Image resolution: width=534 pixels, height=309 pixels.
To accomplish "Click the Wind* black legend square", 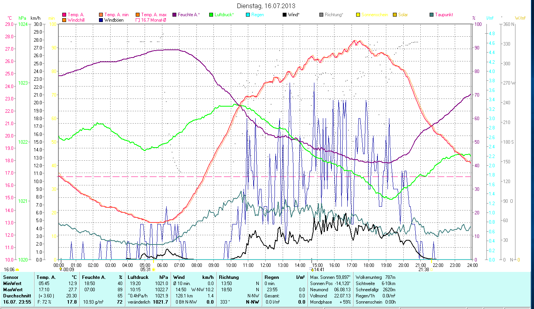I will point(285,15).
